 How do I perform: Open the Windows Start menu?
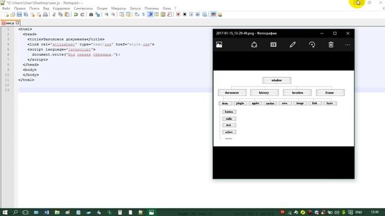5,212
